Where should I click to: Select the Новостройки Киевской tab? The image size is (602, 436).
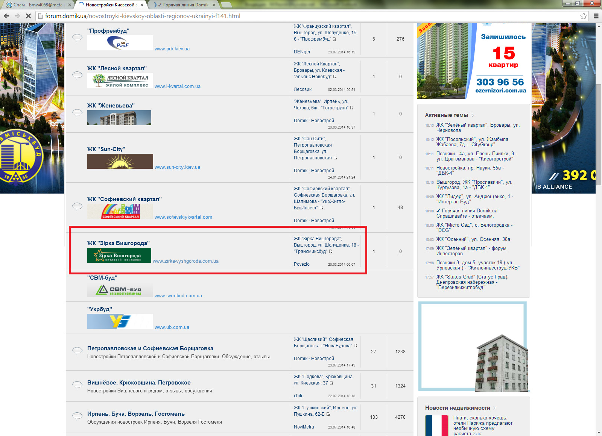coord(111,5)
